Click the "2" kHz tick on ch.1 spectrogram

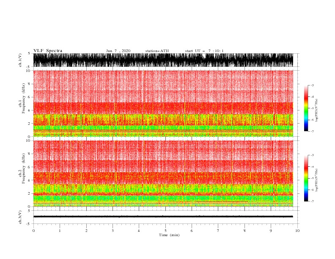click(x=29, y=124)
